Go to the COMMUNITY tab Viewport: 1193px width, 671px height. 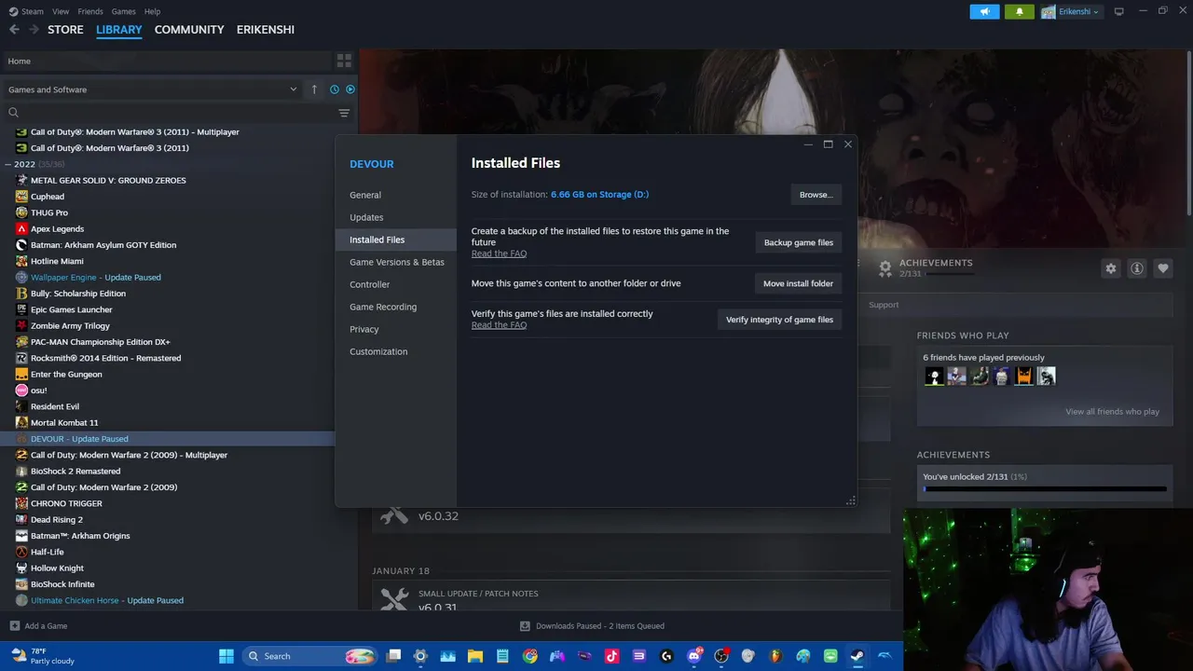(189, 30)
